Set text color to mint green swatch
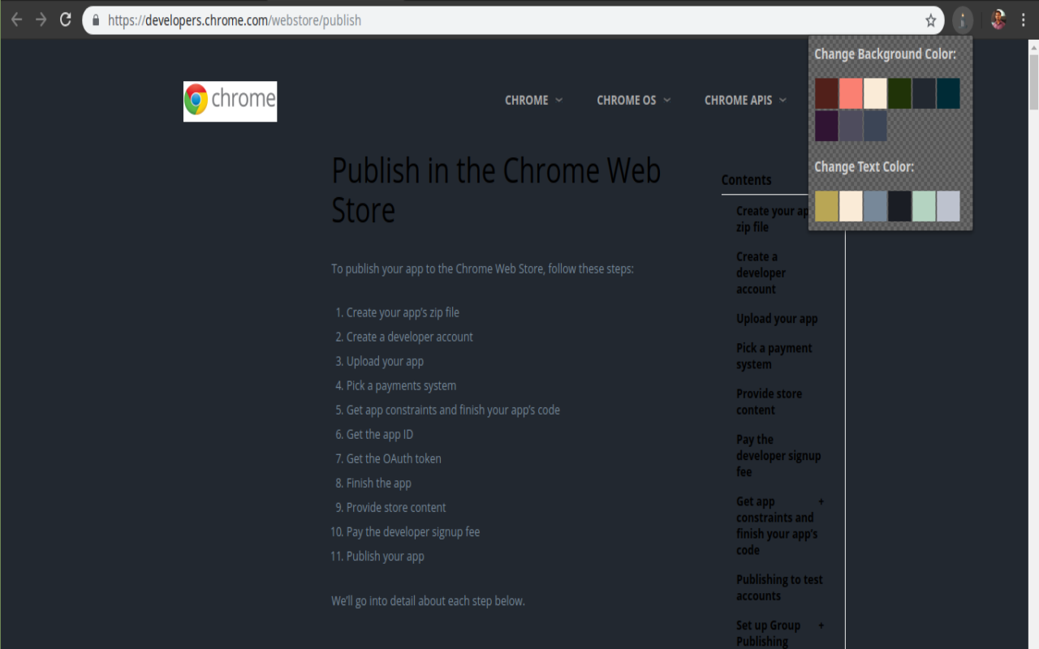The height and width of the screenshot is (649, 1039). pyautogui.click(x=925, y=206)
